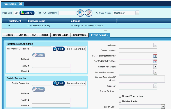Screen dimensions: 171x109
Task: Switch to the Documents tab
Action: [x=79, y=35]
